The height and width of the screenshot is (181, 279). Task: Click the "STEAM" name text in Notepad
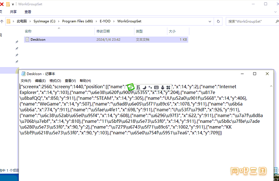(105, 98)
